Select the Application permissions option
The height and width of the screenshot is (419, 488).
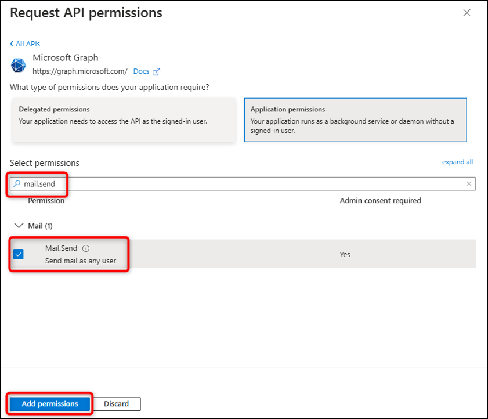click(x=356, y=120)
